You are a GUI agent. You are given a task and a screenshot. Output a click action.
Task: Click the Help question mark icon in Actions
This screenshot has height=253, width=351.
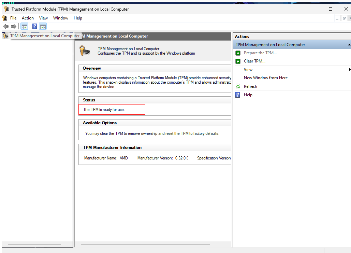click(238, 95)
